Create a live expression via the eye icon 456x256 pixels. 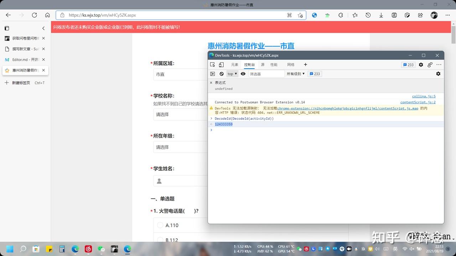[x=243, y=74]
